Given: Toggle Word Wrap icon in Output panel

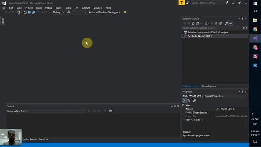Looking at the screenshot, I should click(111, 111).
